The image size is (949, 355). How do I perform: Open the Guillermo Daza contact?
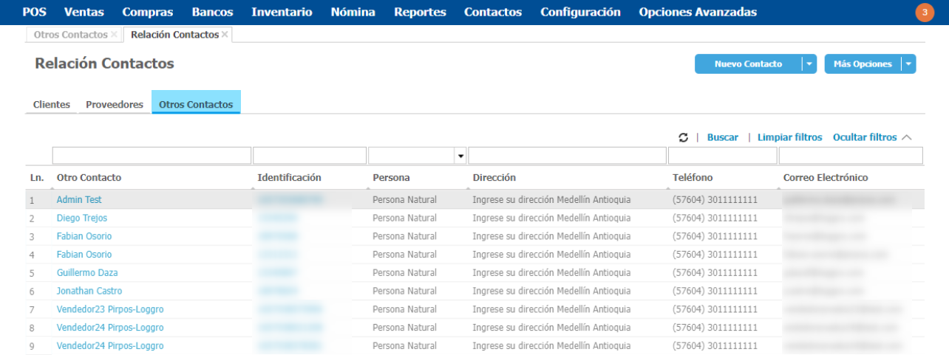click(x=87, y=273)
